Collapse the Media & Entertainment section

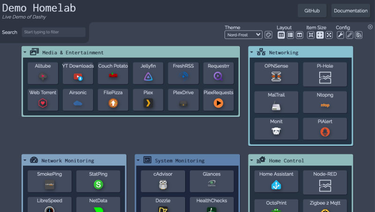(25, 53)
